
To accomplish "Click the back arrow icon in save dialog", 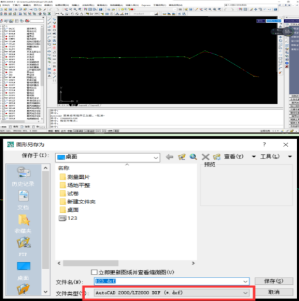I will click(x=170, y=157).
